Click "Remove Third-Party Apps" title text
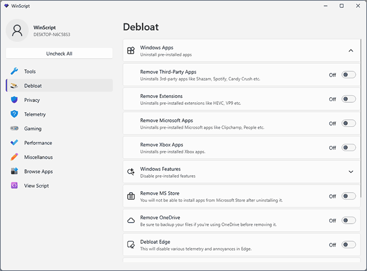This screenshot has height=271, width=367. click(x=168, y=72)
